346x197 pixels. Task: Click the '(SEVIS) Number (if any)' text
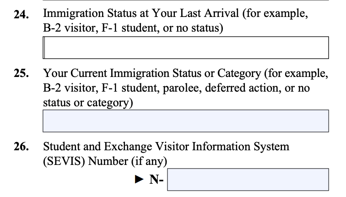[105, 161]
